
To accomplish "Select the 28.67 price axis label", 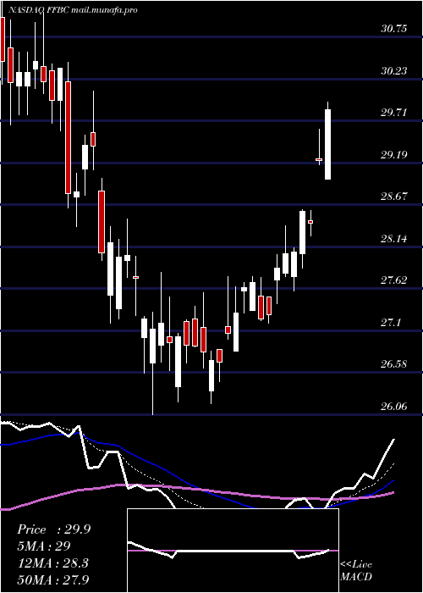I will tap(394, 197).
